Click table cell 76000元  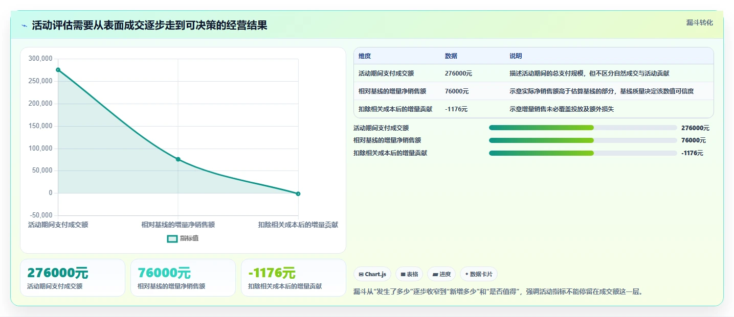[457, 91]
